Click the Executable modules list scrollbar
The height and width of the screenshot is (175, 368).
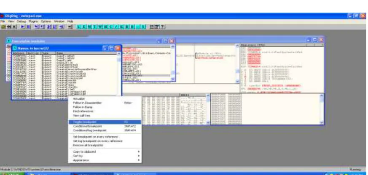click(x=173, y=62)
